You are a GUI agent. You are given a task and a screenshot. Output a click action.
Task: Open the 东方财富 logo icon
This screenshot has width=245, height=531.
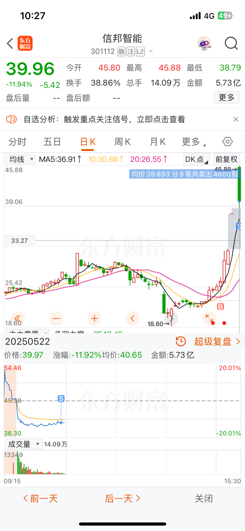pyautogui.click(x=25, y=43)
